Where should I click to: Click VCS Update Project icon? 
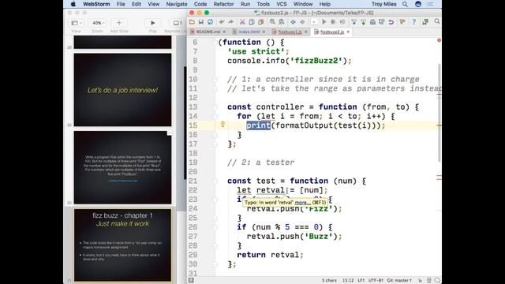coord(354,22)
